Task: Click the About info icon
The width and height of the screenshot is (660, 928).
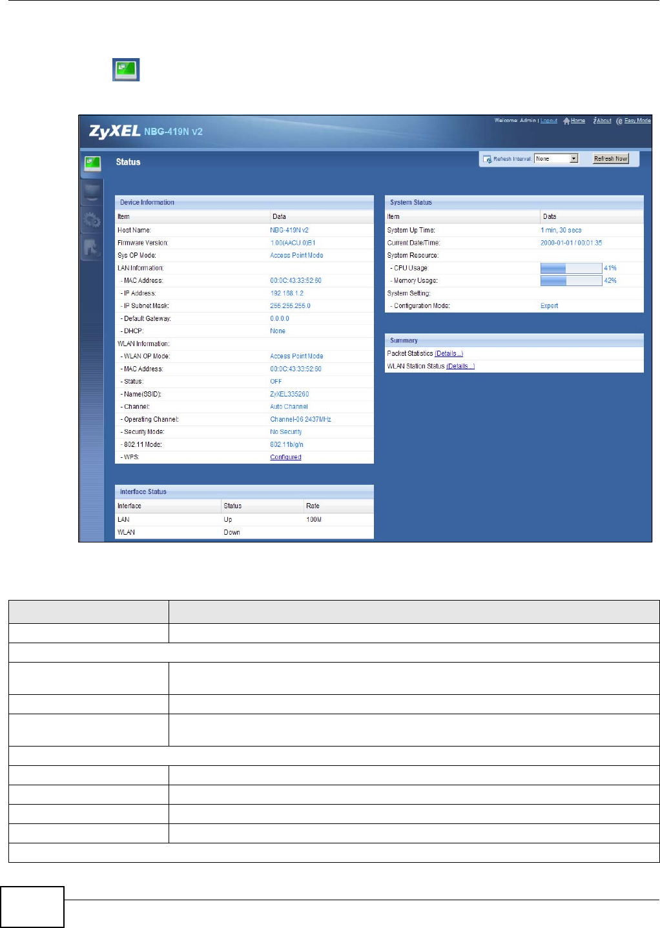Action: coord(595,121)
